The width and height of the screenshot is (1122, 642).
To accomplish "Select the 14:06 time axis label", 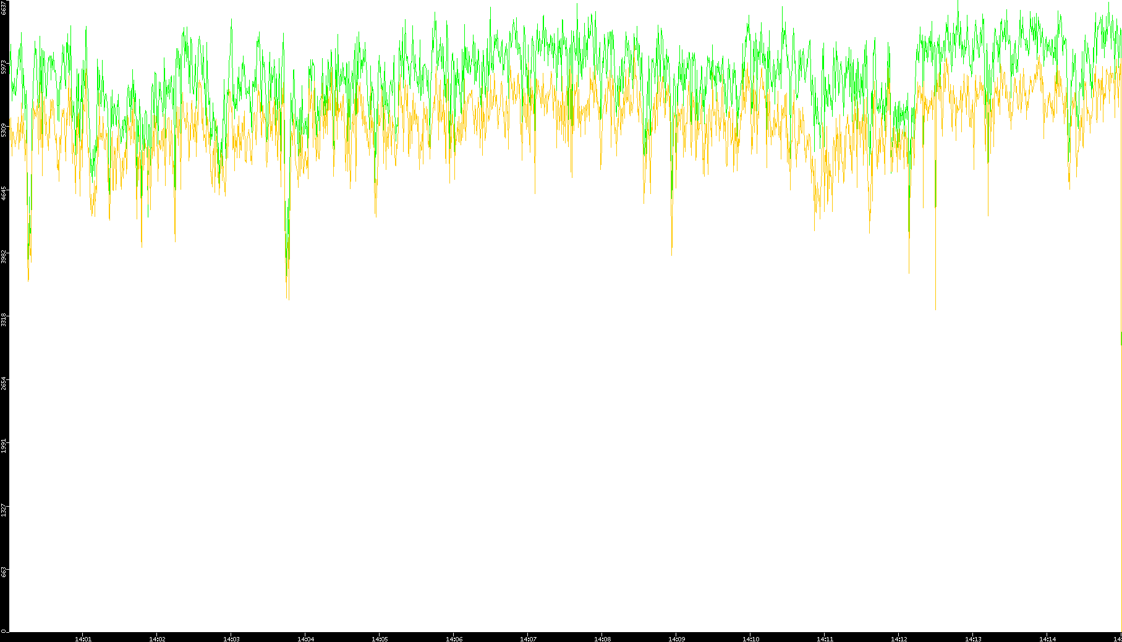I will tap(454, 639).
